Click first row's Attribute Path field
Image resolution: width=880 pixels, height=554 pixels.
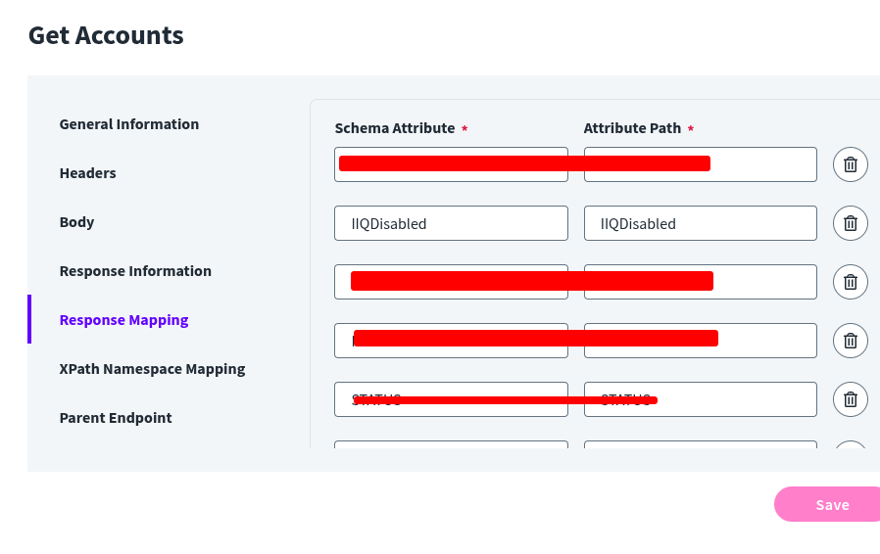click(x=764, y=164)
